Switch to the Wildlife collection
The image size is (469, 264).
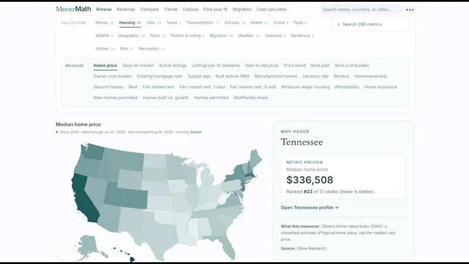click(104, 36)
